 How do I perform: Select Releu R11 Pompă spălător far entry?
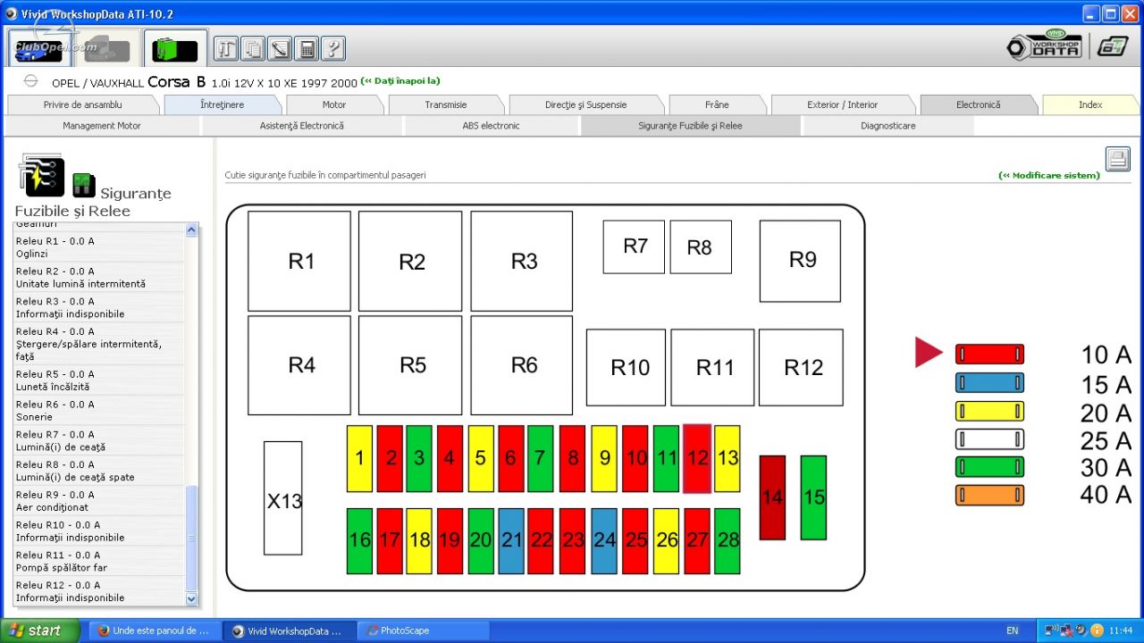pyautogui.click(x=99, y=561)
